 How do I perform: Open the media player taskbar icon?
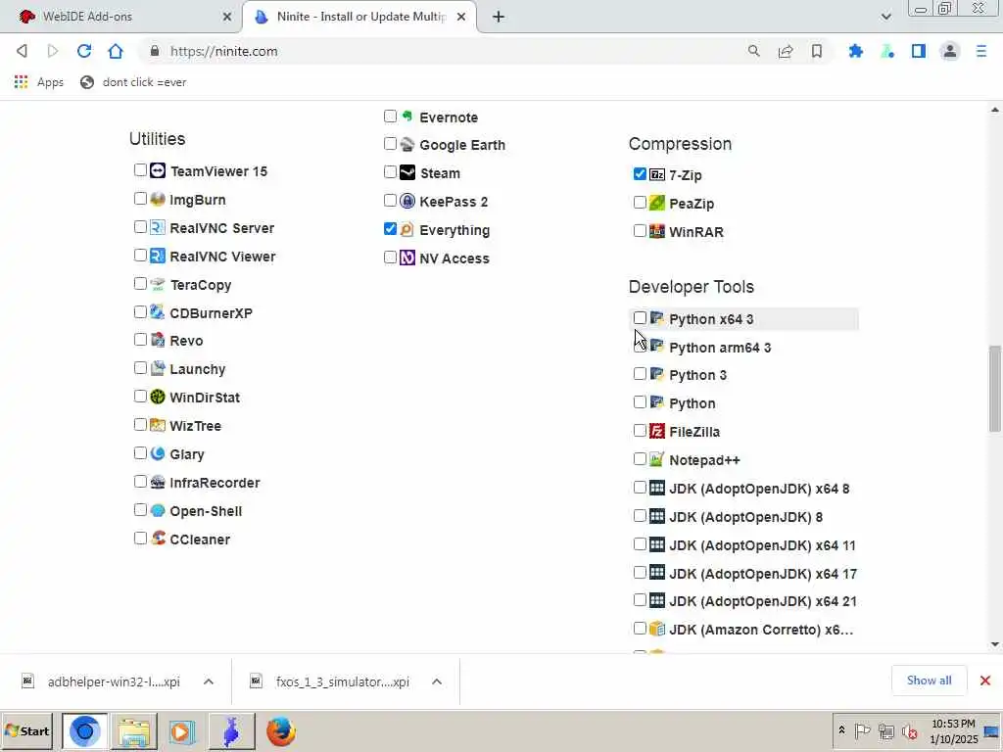(181, 731)
